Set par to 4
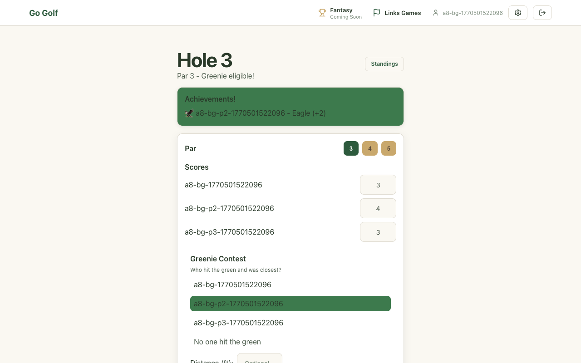Screen dimensions: 581x363 [x=369, y=148]
